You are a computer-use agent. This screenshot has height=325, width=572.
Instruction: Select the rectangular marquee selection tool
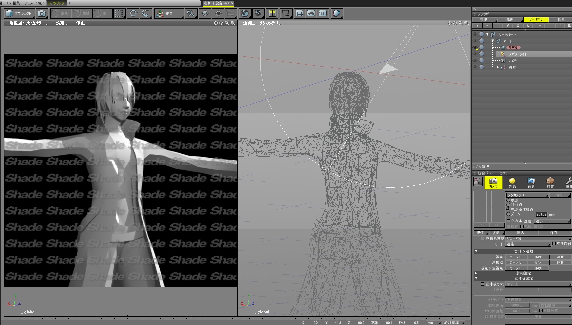[119, 13]
